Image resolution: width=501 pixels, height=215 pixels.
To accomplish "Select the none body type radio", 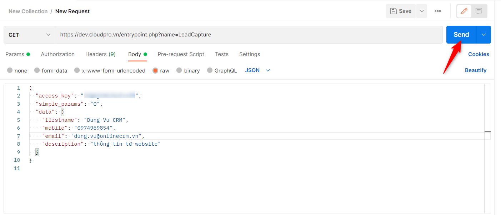I will (x=10, y=70).
